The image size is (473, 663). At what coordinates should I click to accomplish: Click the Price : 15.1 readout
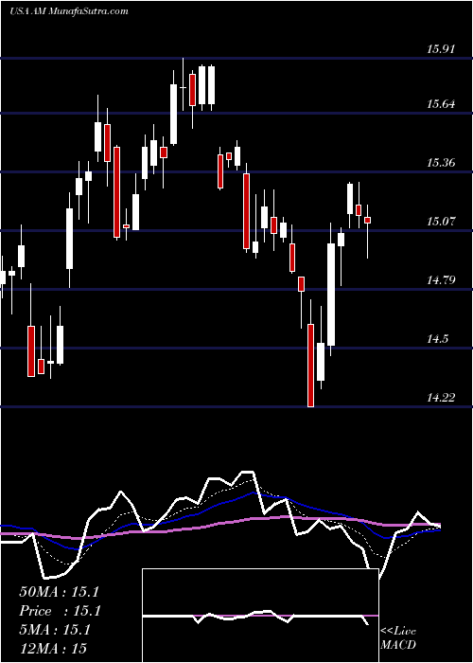(x=59, y=611)
